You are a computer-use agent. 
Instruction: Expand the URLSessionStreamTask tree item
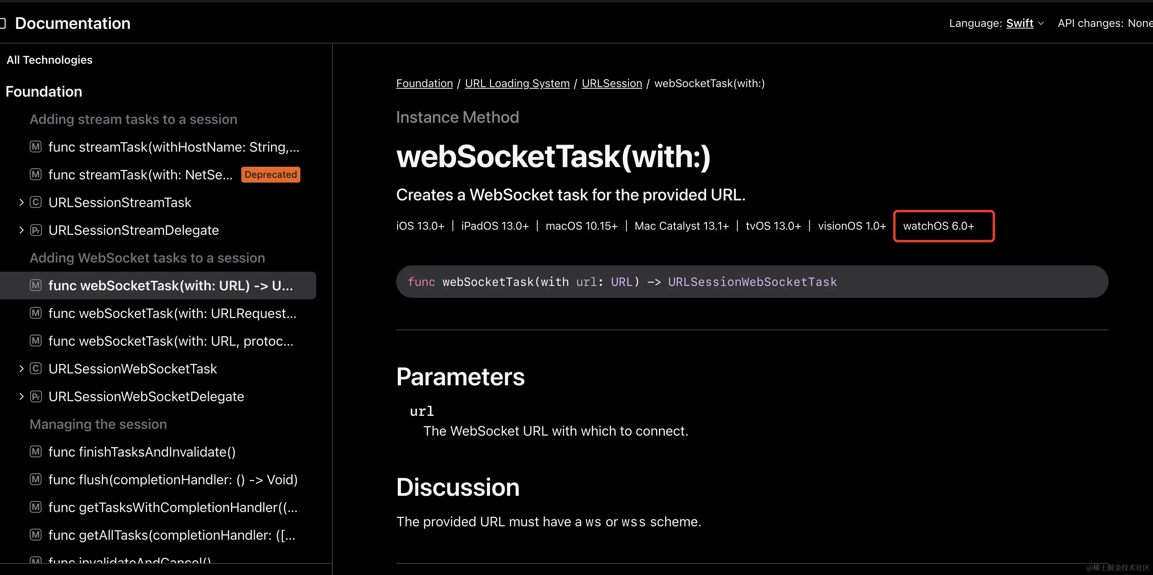pyautogui.click(x=21, y=202)
